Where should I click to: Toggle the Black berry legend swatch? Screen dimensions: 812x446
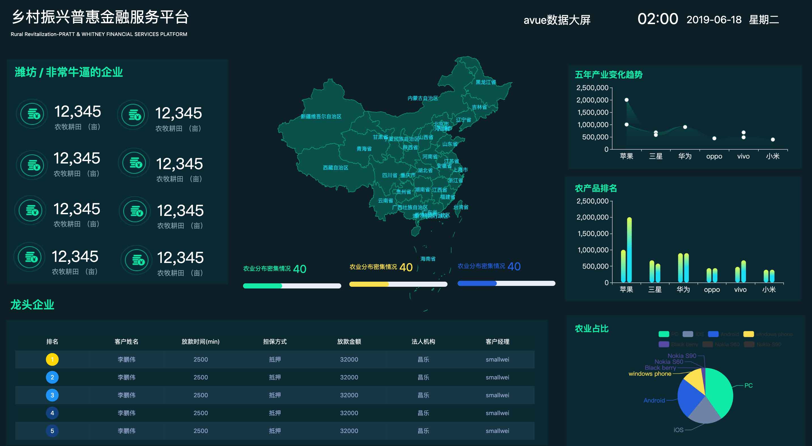point(664,344)
